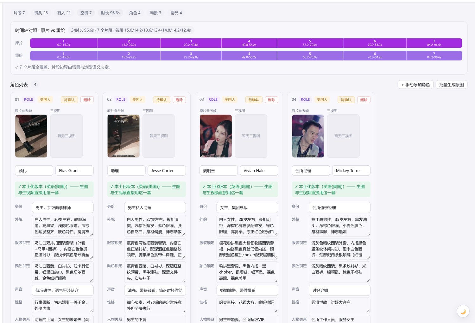Click the 片段 7 stat chip

[19, 13]
